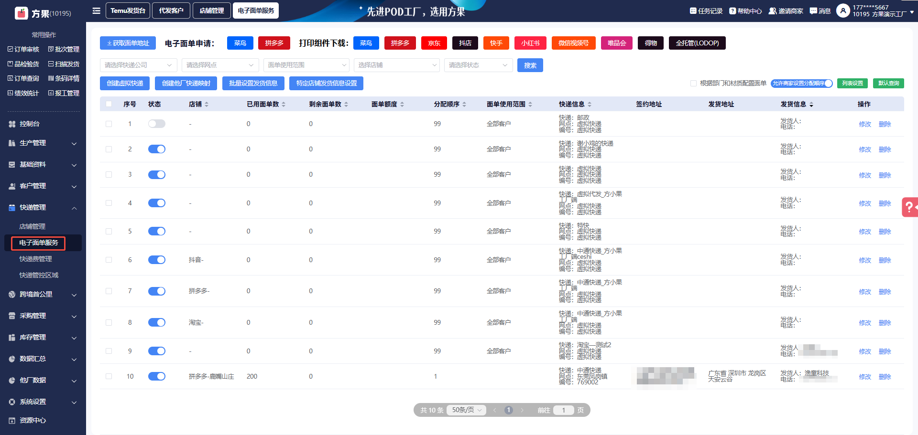The width and height of the screenshot is (918, 435).
Task: Check 根据部门和材质配置面单 checkbox
Action: tap(693, 83)
